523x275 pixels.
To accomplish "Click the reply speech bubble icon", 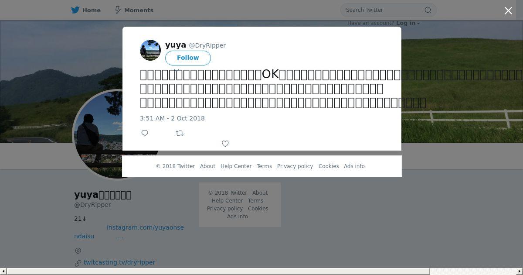I will coord(145,133).
